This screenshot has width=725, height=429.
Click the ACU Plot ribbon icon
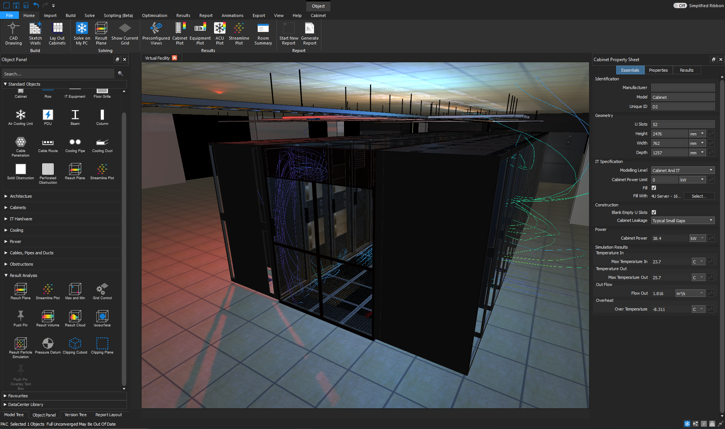click(219, 29)
